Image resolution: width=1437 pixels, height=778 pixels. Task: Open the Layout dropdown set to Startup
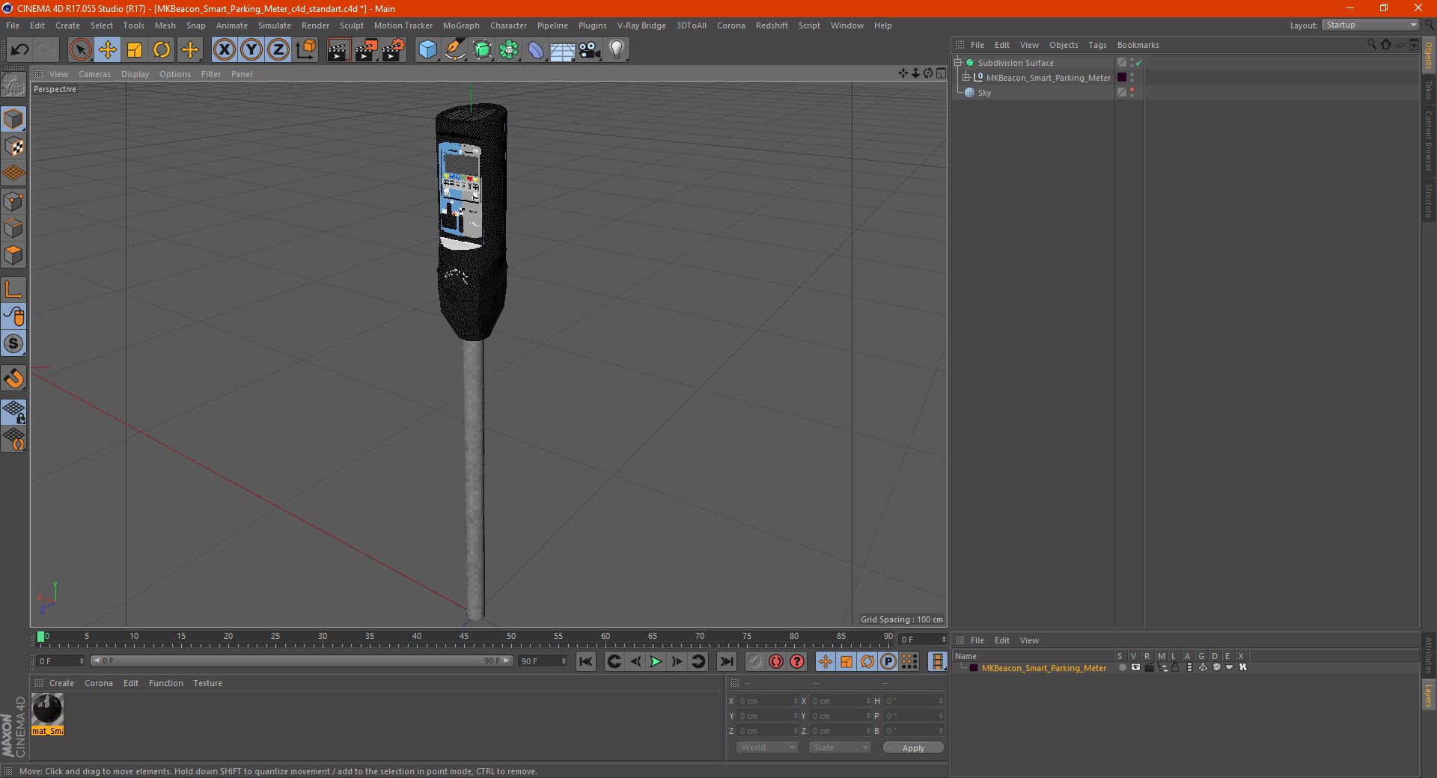(1370, 25)
